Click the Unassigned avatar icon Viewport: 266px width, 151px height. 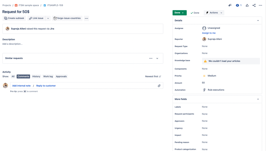(x=204, y=28)
